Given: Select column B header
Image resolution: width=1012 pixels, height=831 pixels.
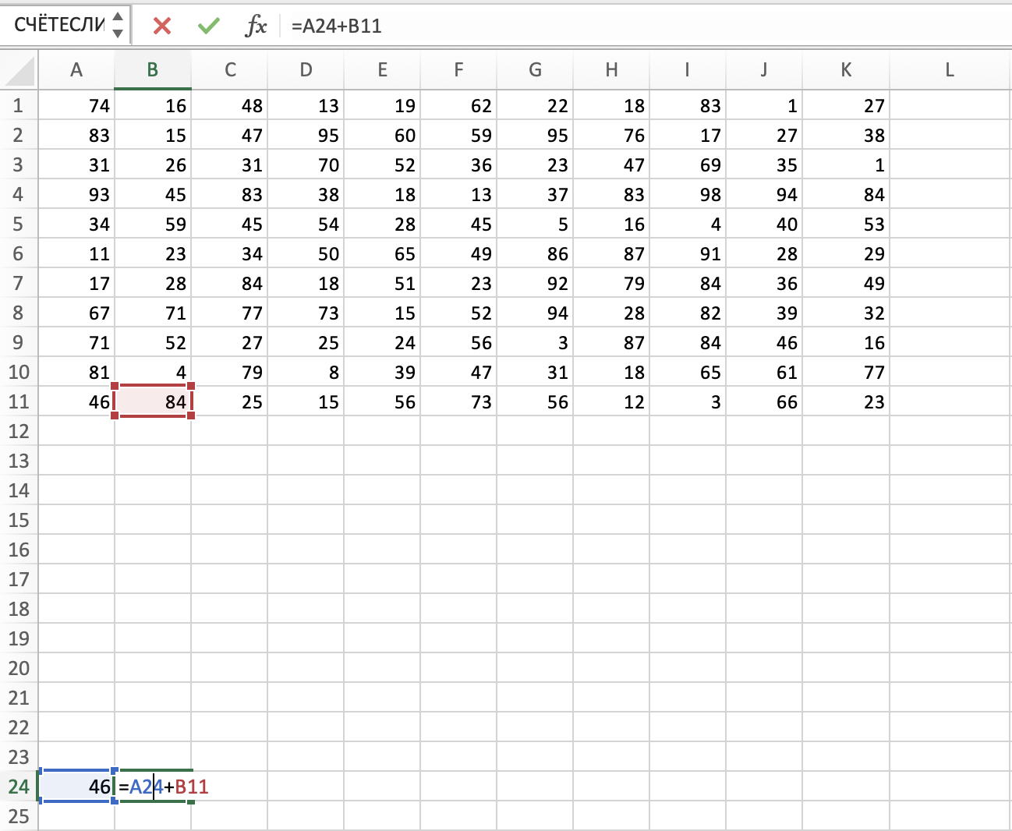Looking at the screenshot, I should (153, 70).
